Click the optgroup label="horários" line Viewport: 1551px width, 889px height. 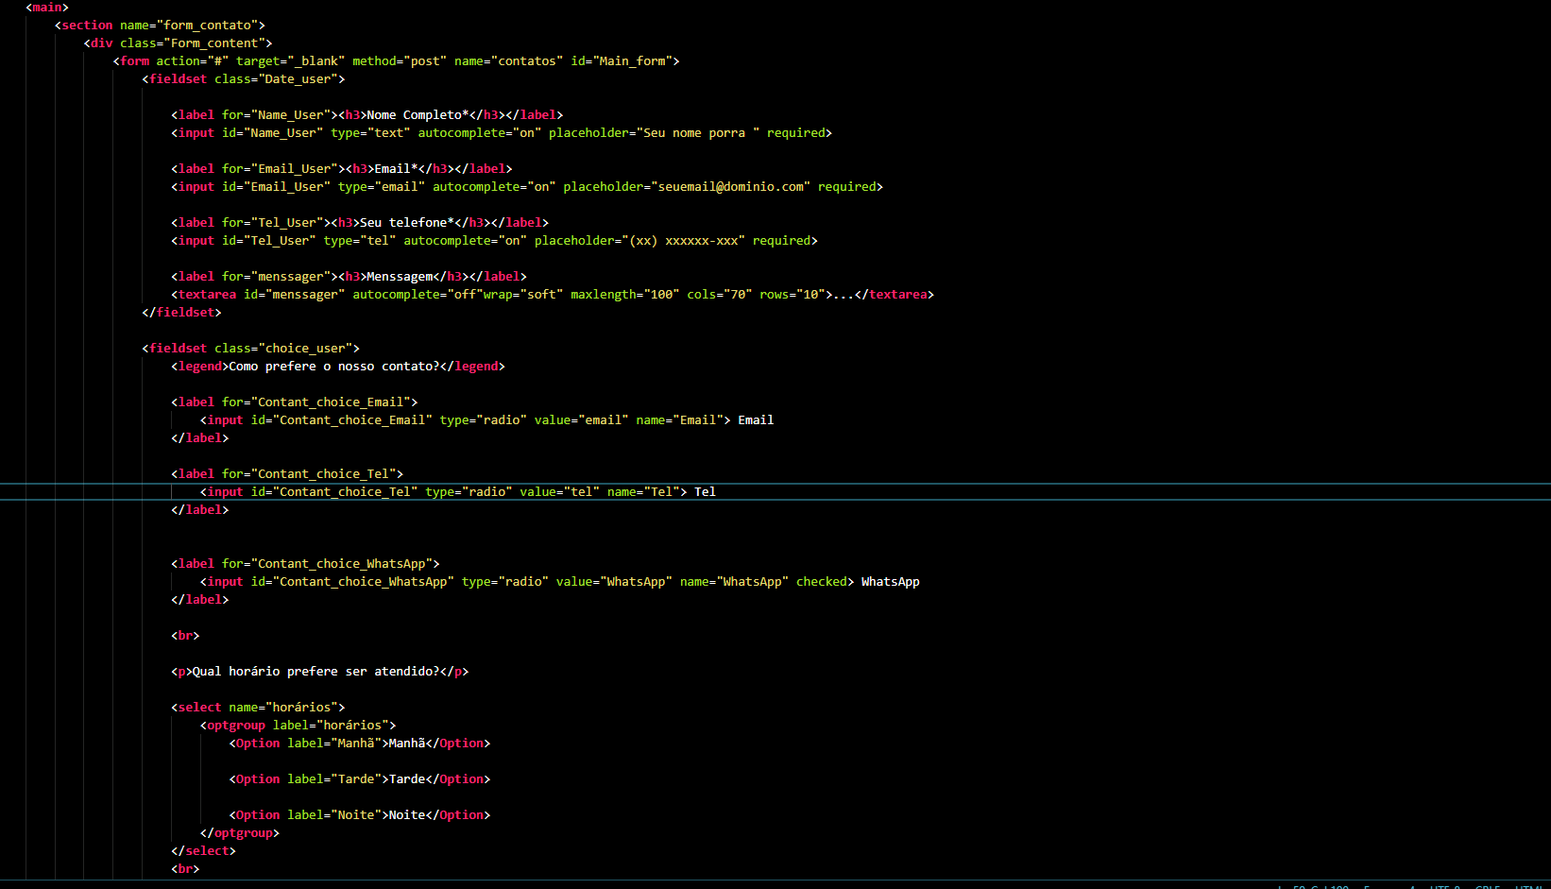coord(298,726)
